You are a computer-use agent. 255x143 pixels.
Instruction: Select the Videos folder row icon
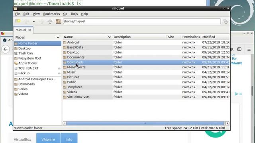pyautogui.click(x=65, y=92)
